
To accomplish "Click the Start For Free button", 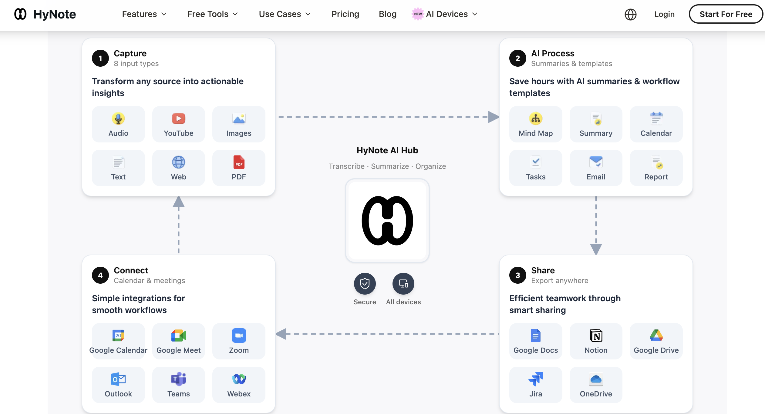I will pos(726,14).
